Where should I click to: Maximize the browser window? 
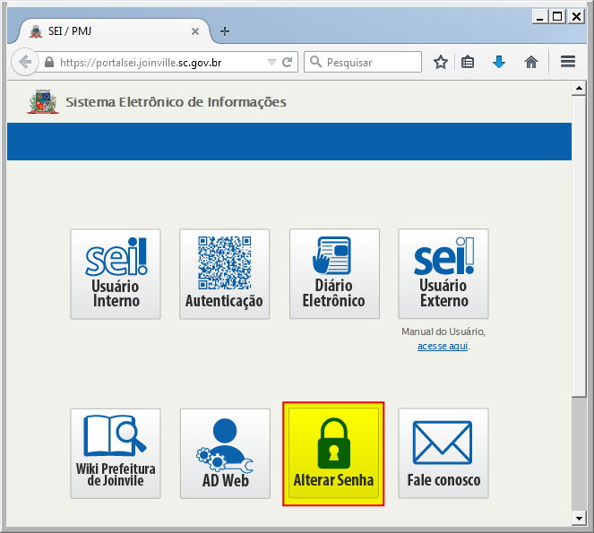(x=557, y=17)
